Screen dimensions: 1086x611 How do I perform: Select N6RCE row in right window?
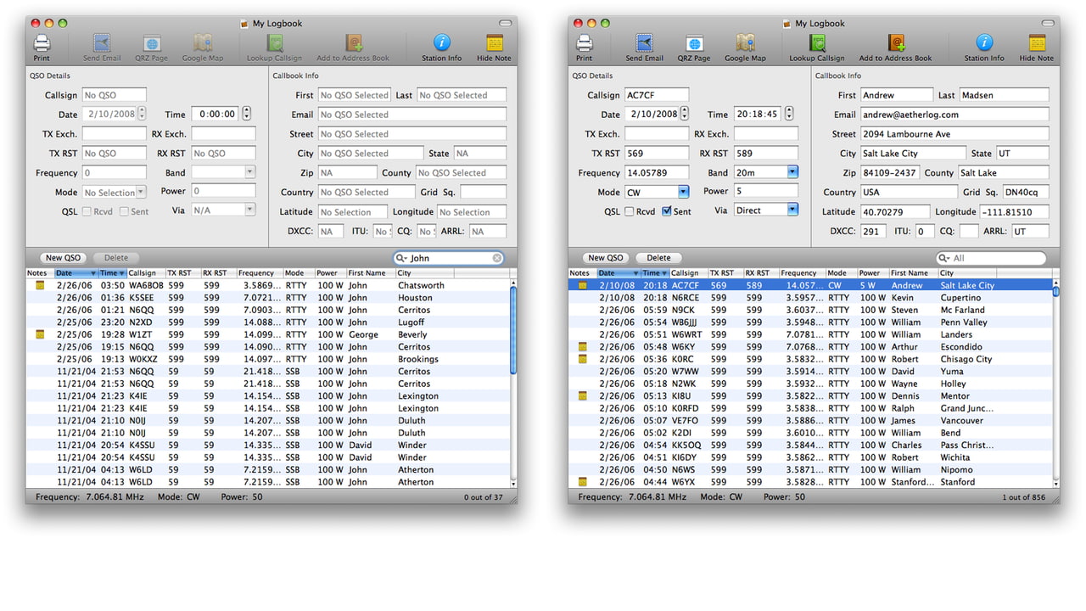click(809, 298)
